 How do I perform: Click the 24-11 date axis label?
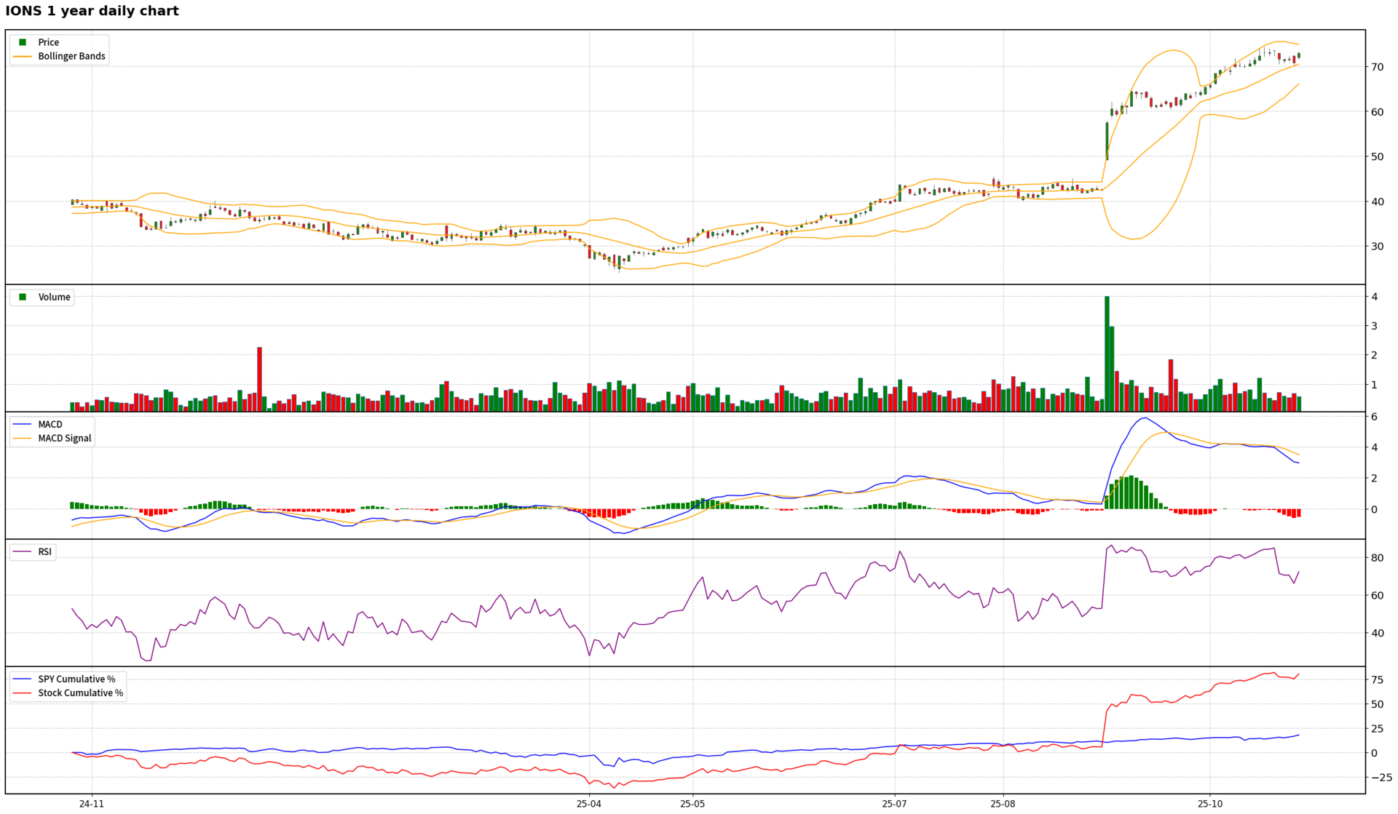[x=92, y=804]
